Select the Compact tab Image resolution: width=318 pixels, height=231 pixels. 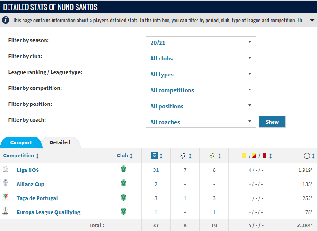21,142
